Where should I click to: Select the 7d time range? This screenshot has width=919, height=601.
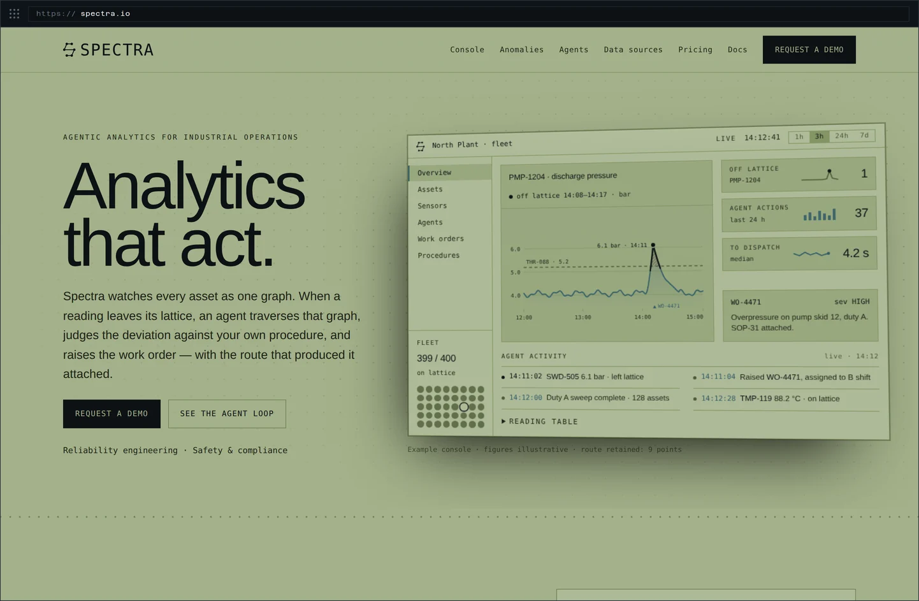[864, 135]
